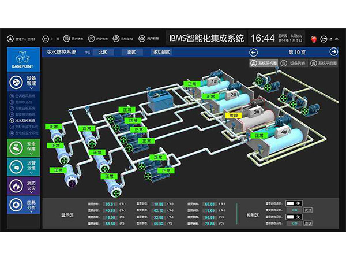Click the 系统平面图 view button
This screenshot has width=346, height=260.
324,63
